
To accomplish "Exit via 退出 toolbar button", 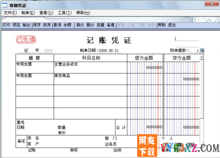I will [172, 25].
